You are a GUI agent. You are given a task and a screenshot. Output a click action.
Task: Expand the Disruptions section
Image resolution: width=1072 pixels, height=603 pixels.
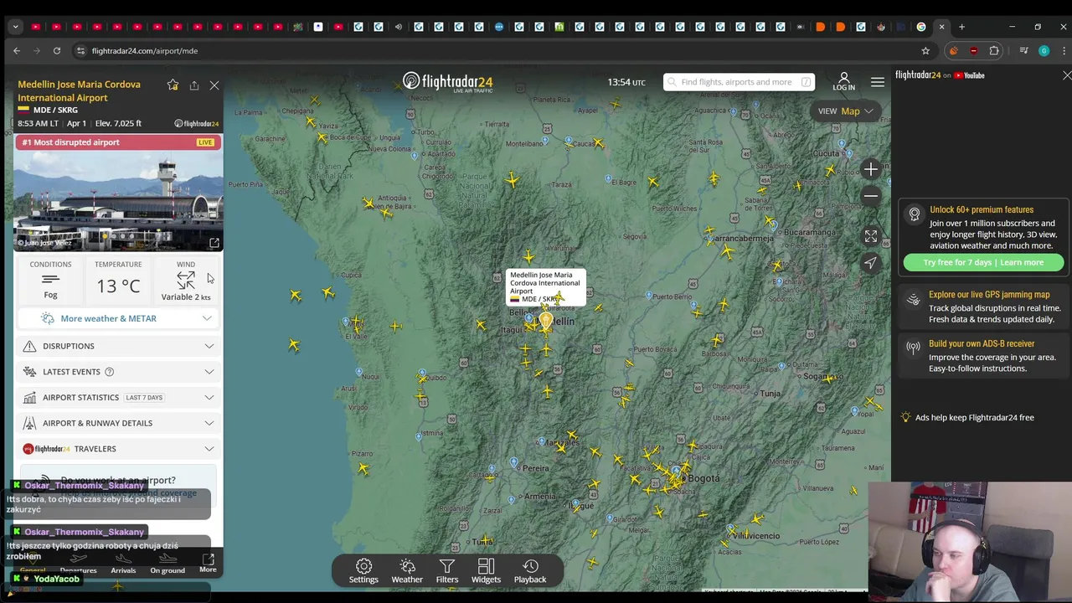click(118, 346)
